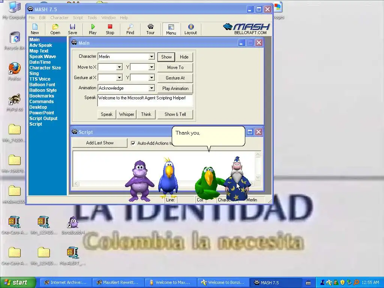Select TTS Voice in sidebar
The image size is (384, 288).
point(40,79)
